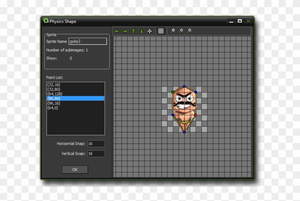Click the blue vertex at the lower left
Screen dimensions: 300x201
coord(173,115)
